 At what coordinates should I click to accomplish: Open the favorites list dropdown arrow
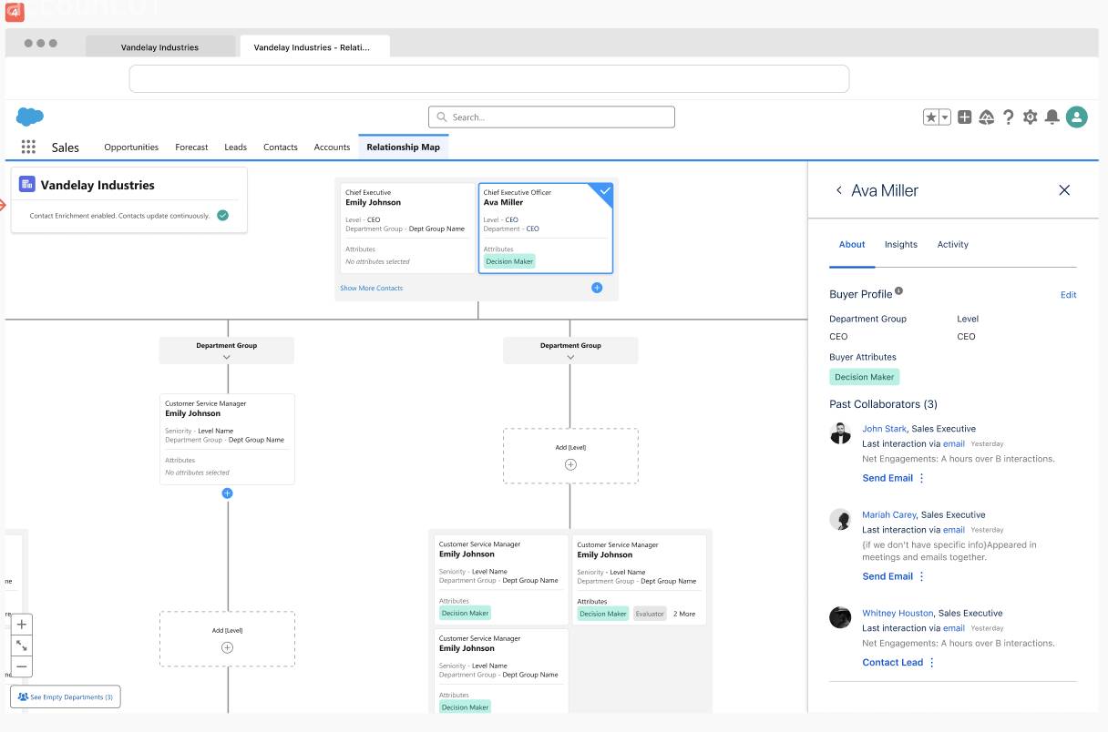pyautogui.click(x=945, y=117)
